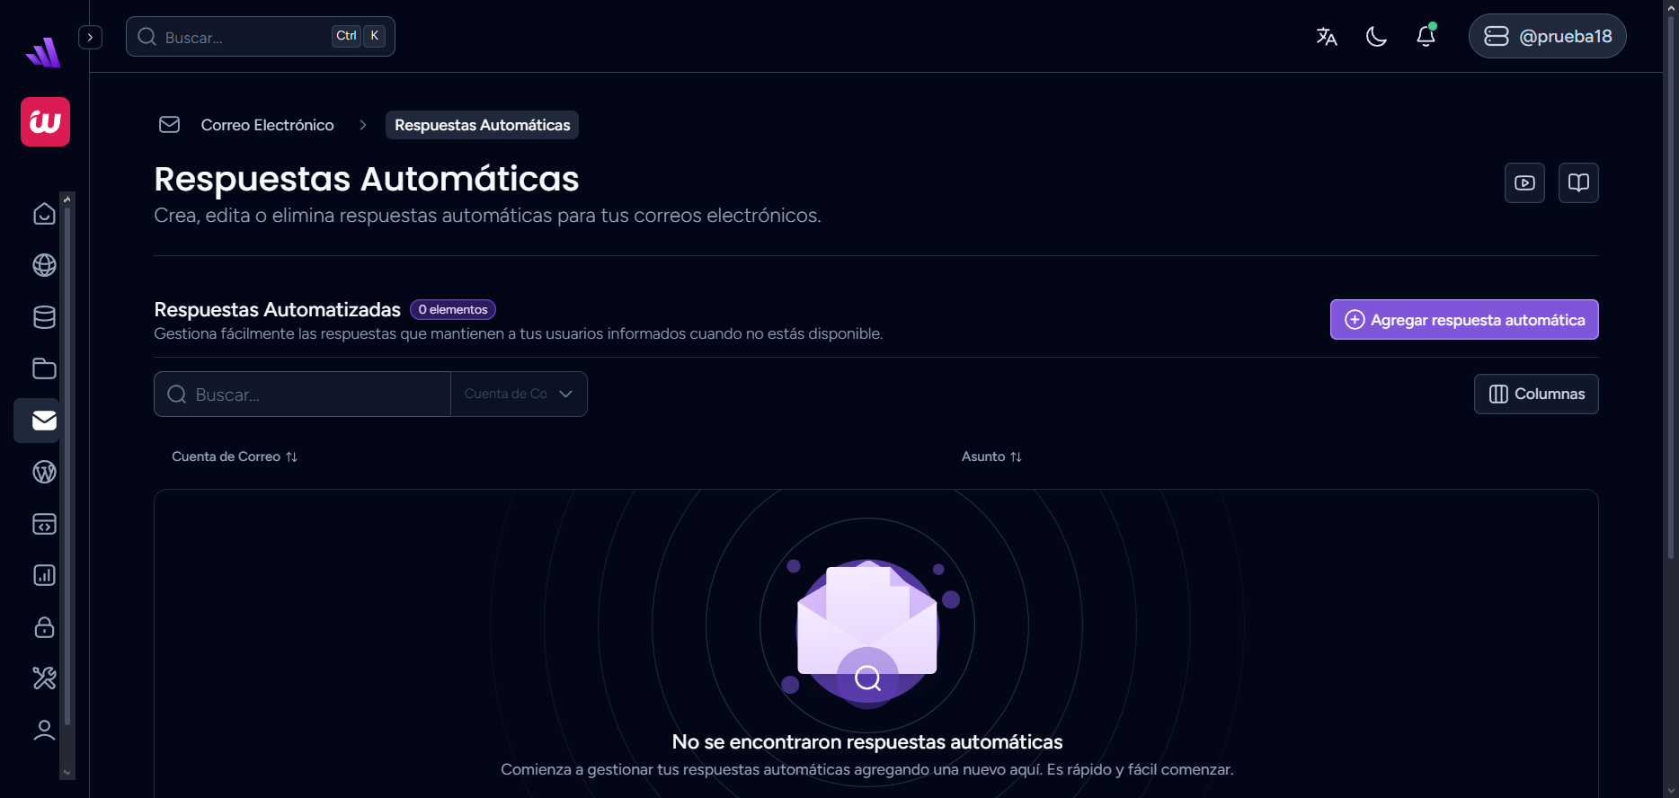Screen dimensions: 1679x798
Task: Open the Columnas column selector
Action: pos(1536,395)
